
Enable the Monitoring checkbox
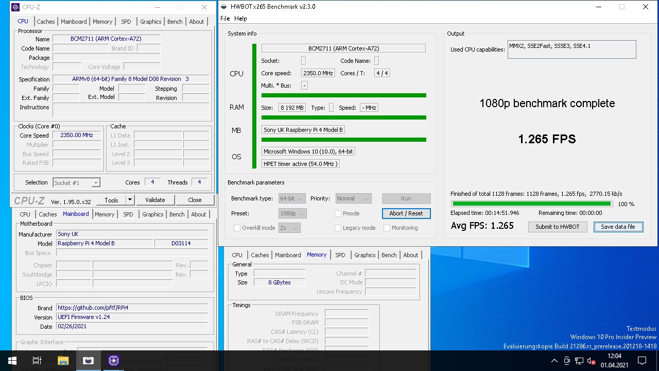pos(387,228)
